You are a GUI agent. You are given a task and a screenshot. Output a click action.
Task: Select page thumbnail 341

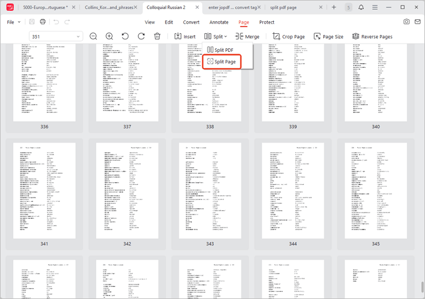(44, 191)
